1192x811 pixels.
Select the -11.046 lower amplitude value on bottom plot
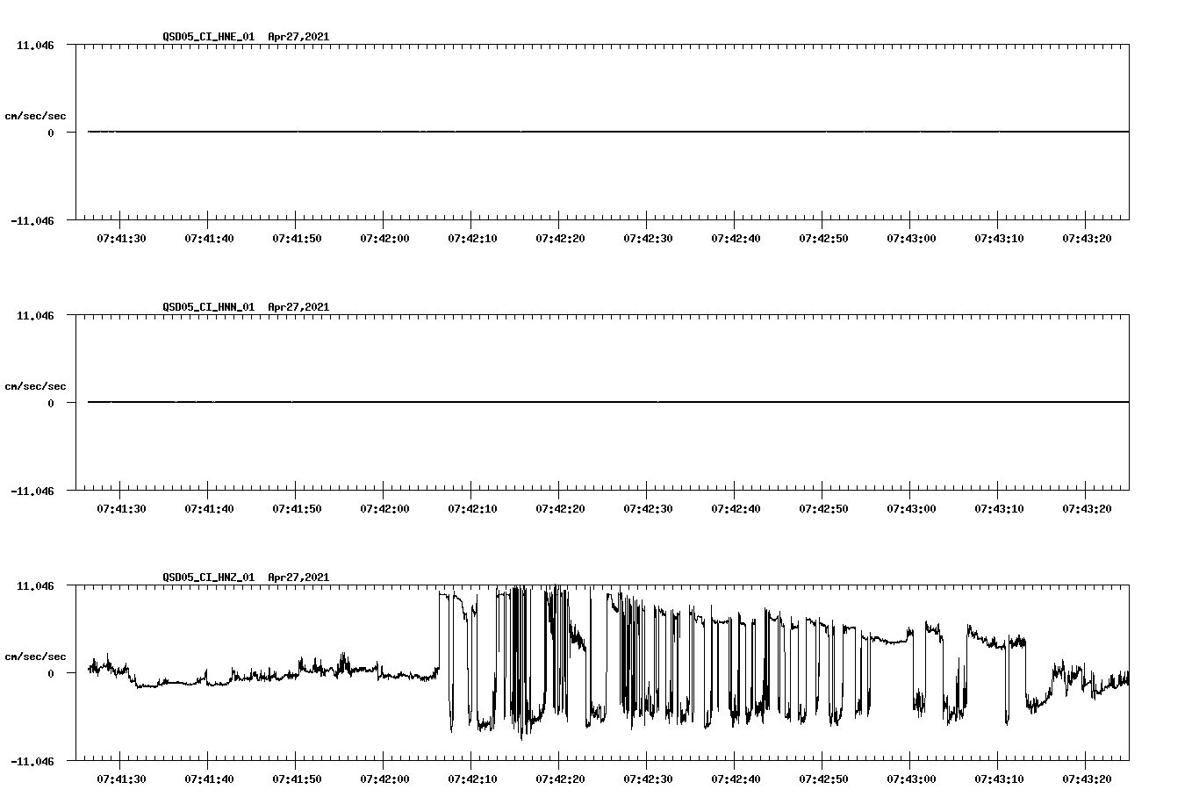(x=32, y=763)
